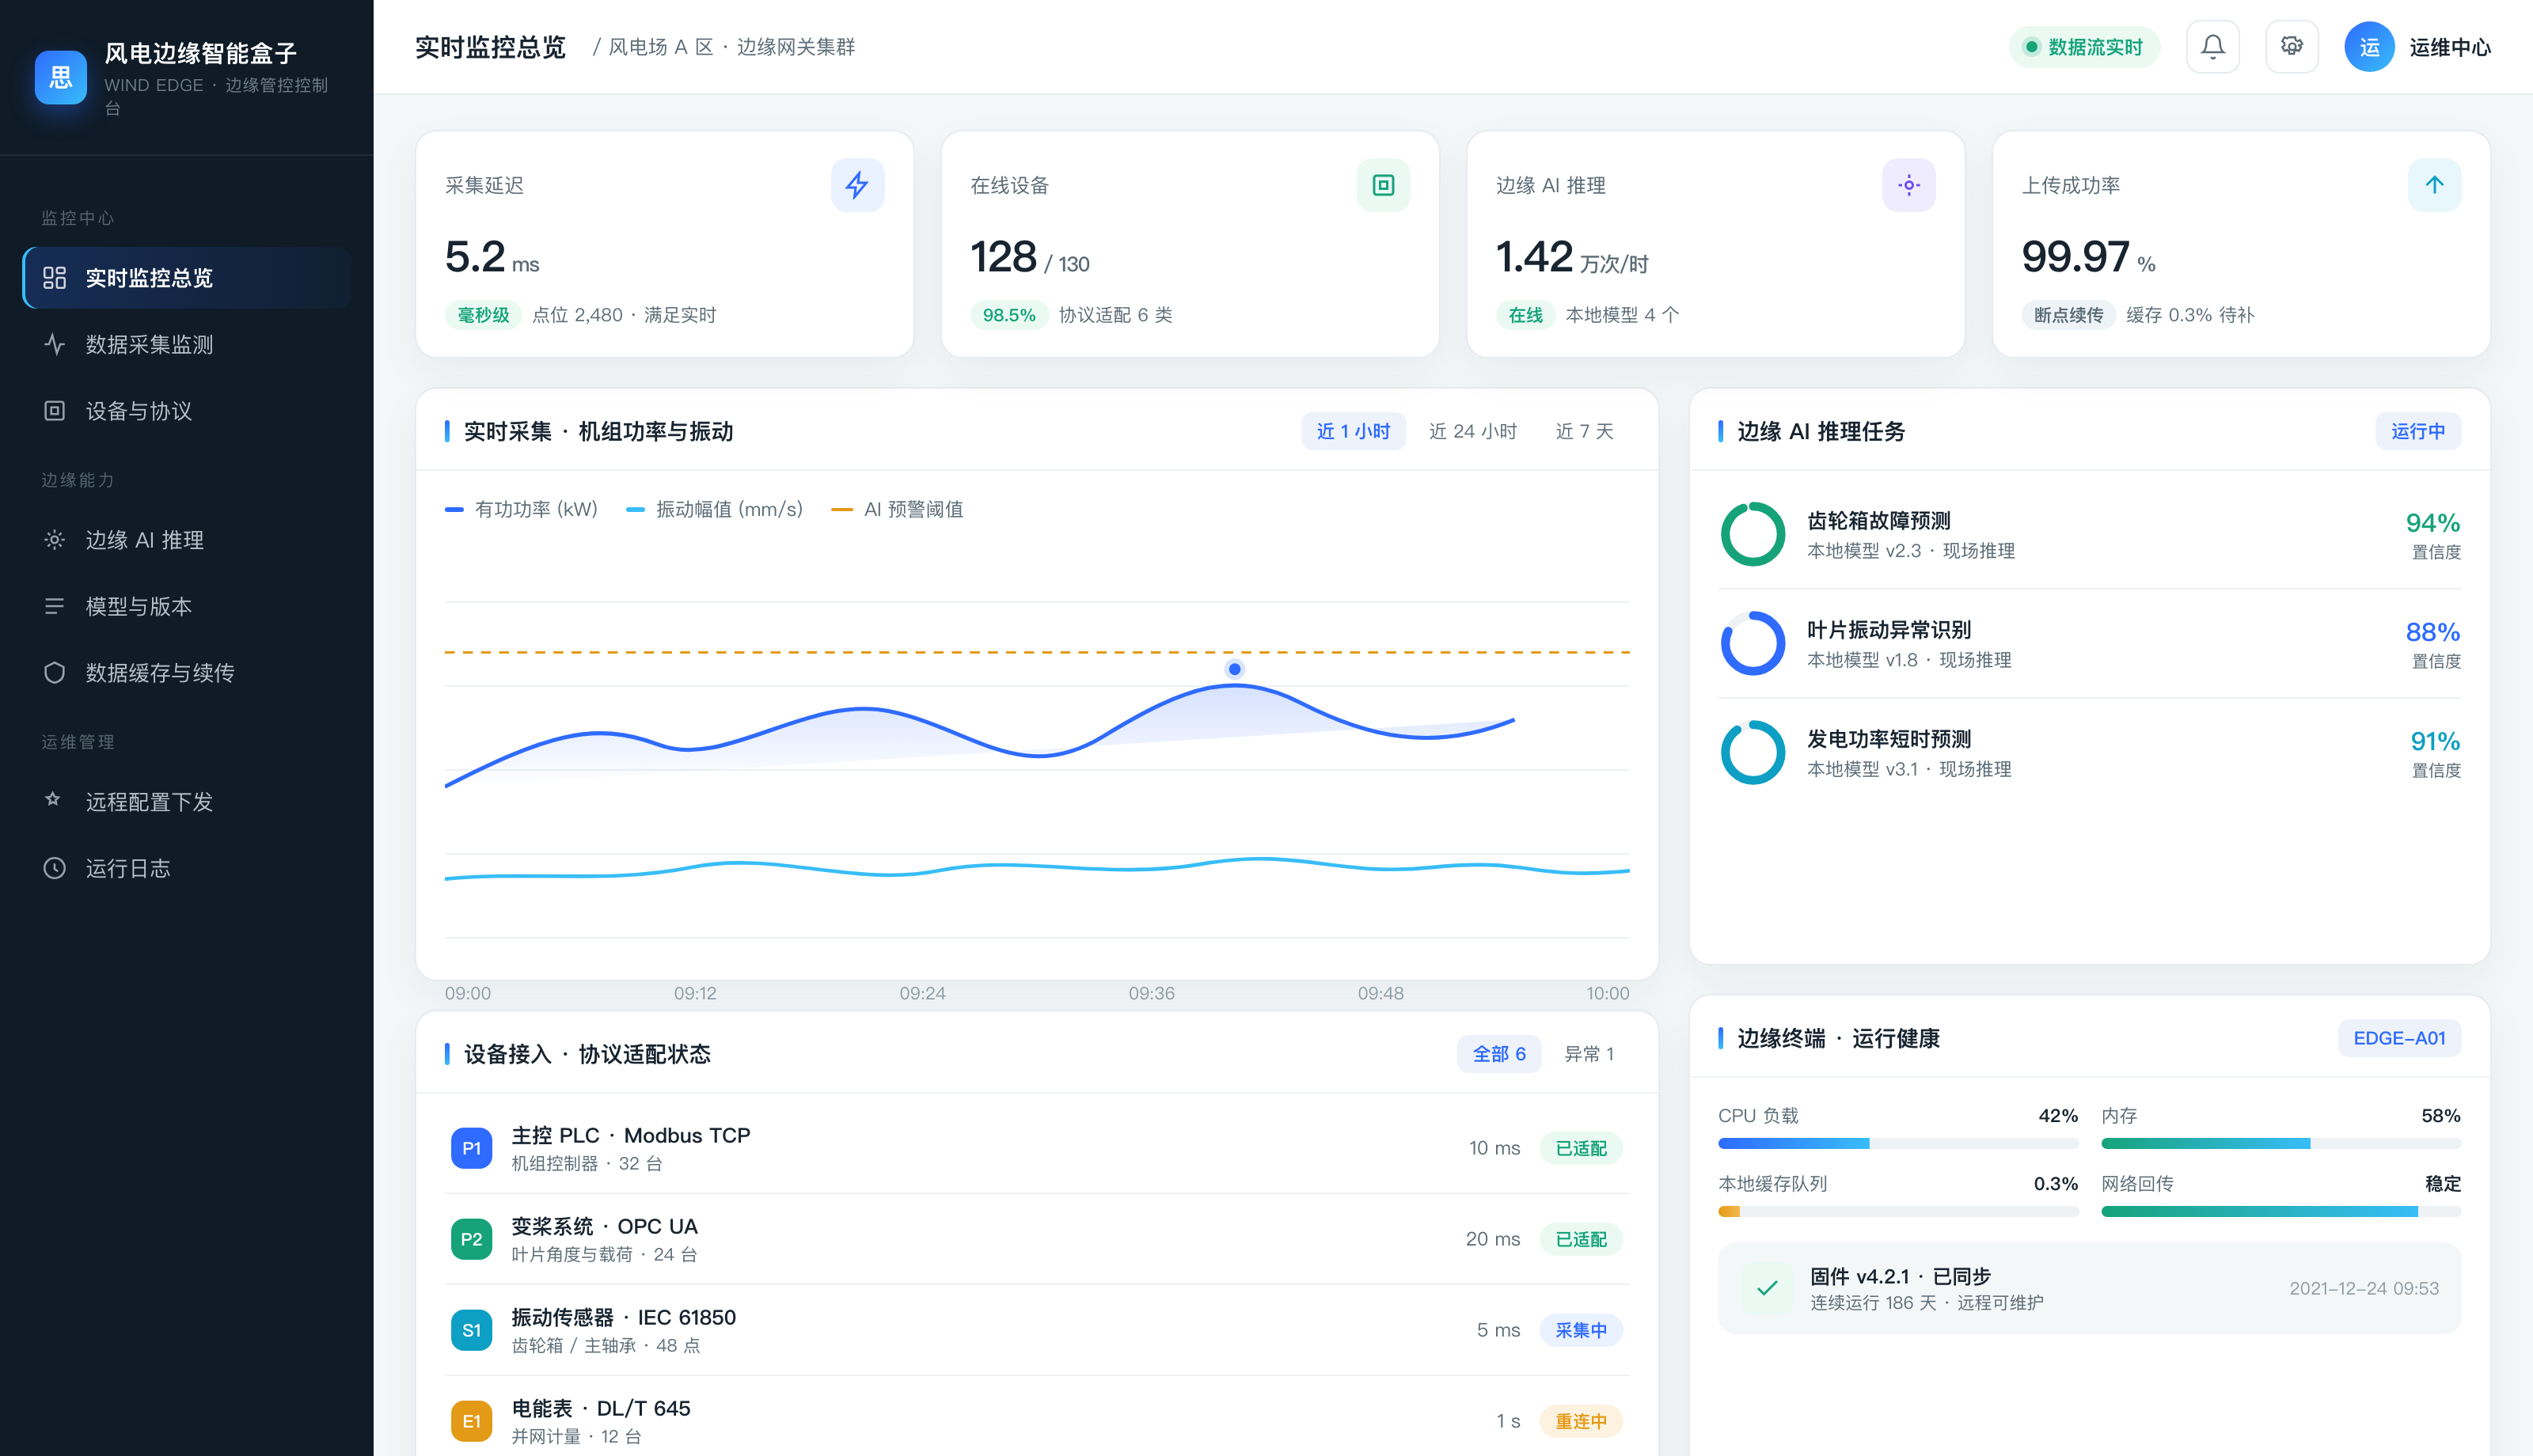Click the 齿轮箱故障预测 confidence ring
The height and width of the screenshot is (1456, 2533).
[1752, 534]
